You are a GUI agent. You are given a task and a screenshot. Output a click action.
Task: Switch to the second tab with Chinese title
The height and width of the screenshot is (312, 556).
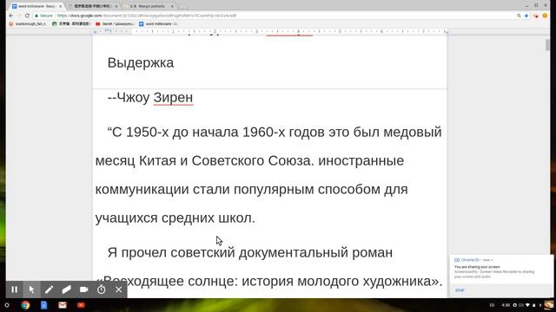(92, 6)
